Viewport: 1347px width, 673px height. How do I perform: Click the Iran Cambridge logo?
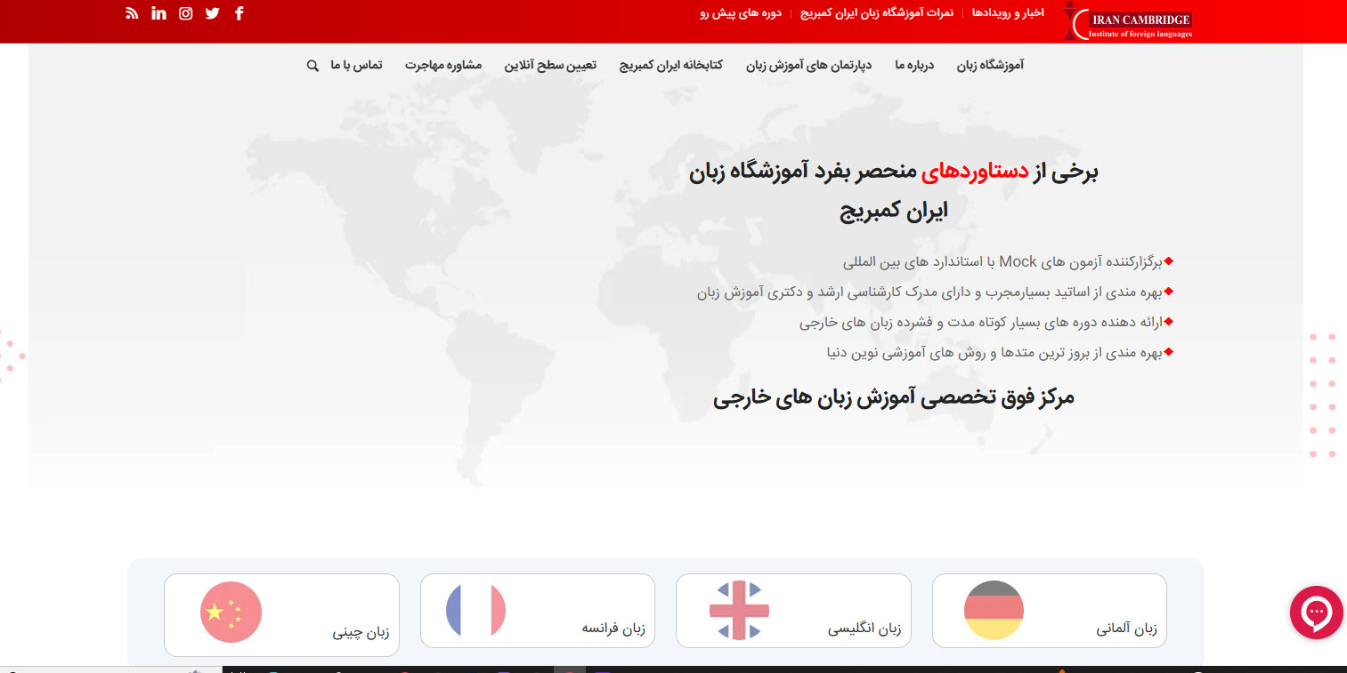[x=1128, y=21]
